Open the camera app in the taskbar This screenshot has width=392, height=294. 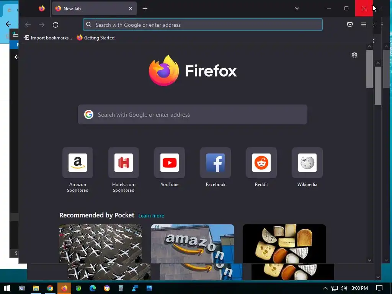click(x=22, y=288)
